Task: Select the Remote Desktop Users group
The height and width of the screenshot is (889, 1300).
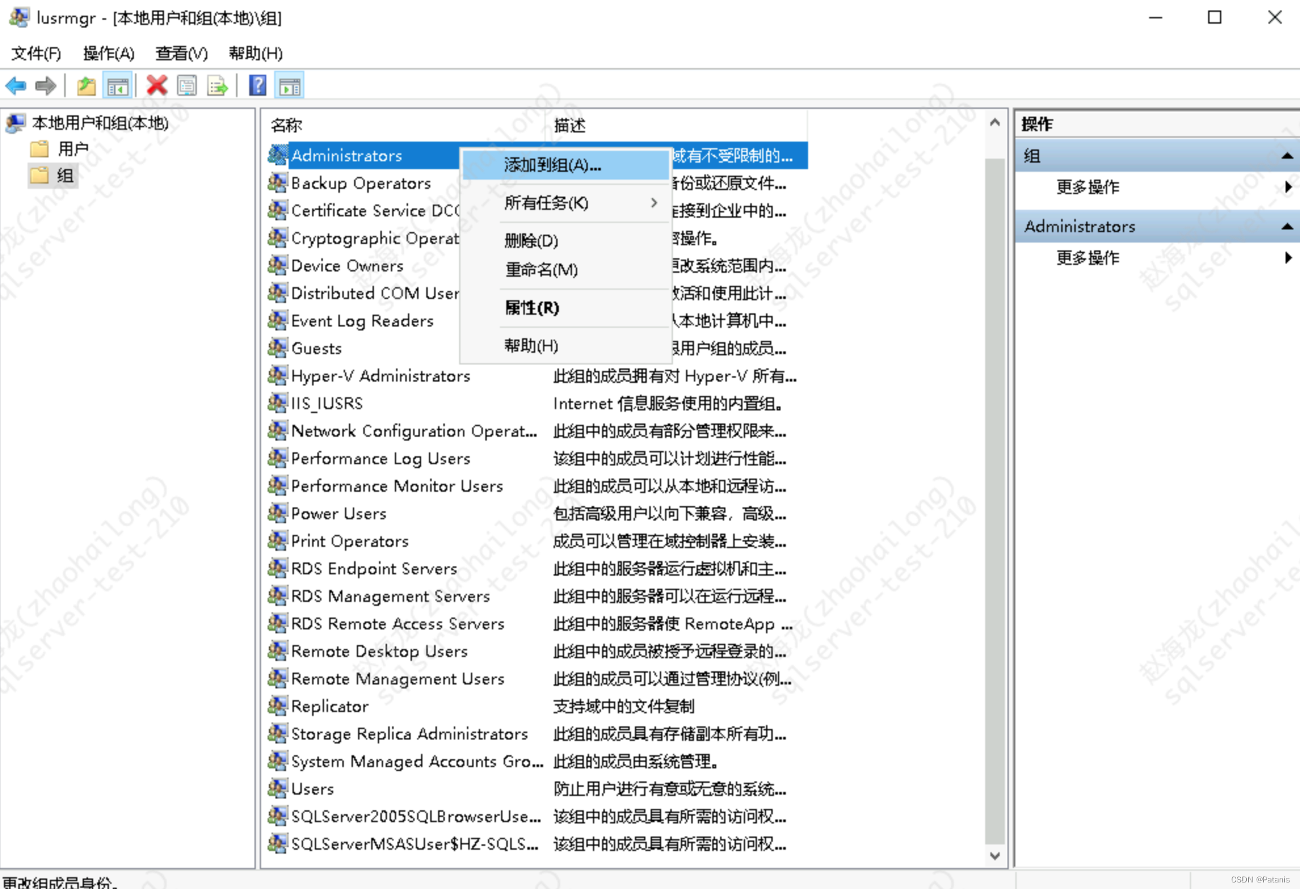Action: [x=378, y=651]
